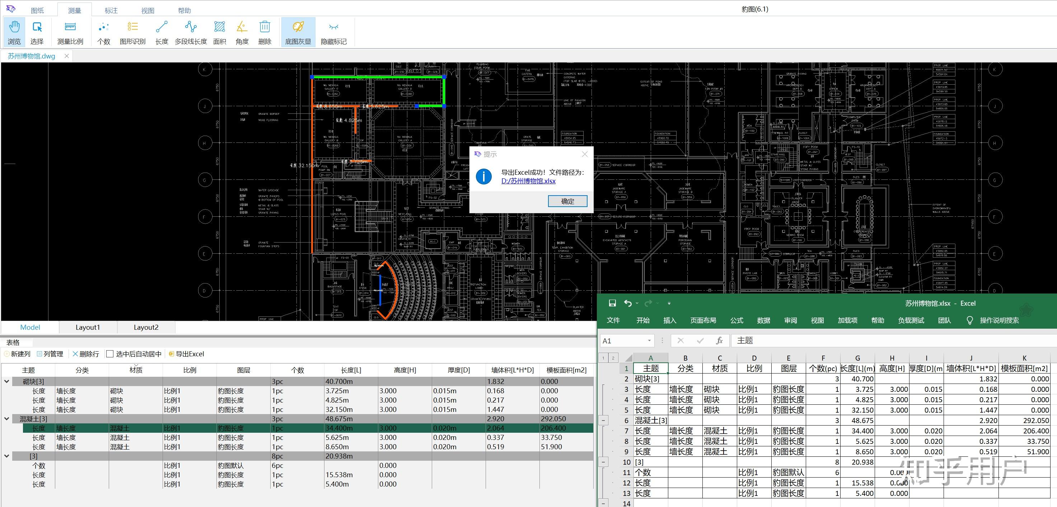Open the Excel name box dropdown
This screenshot has width=1057, height=507.
649,341
